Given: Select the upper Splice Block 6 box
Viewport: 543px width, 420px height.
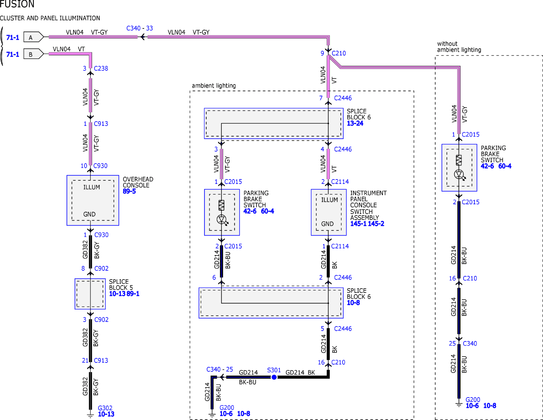Looking at the screenshot, I should [274, 123].
